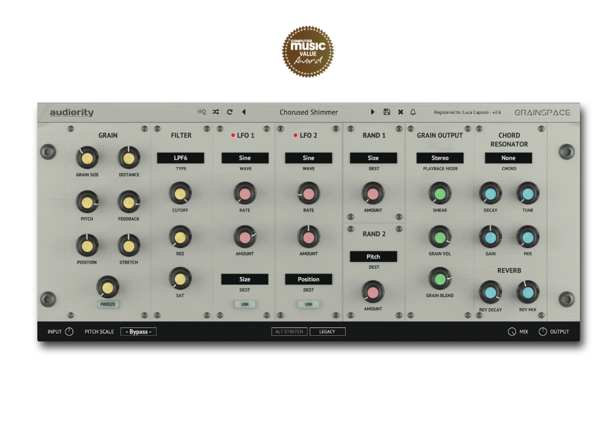Open the Stereo playback mode dropdown
This screenshot has width=616, height=444.
pyautogui.click(x=440, y=158)
